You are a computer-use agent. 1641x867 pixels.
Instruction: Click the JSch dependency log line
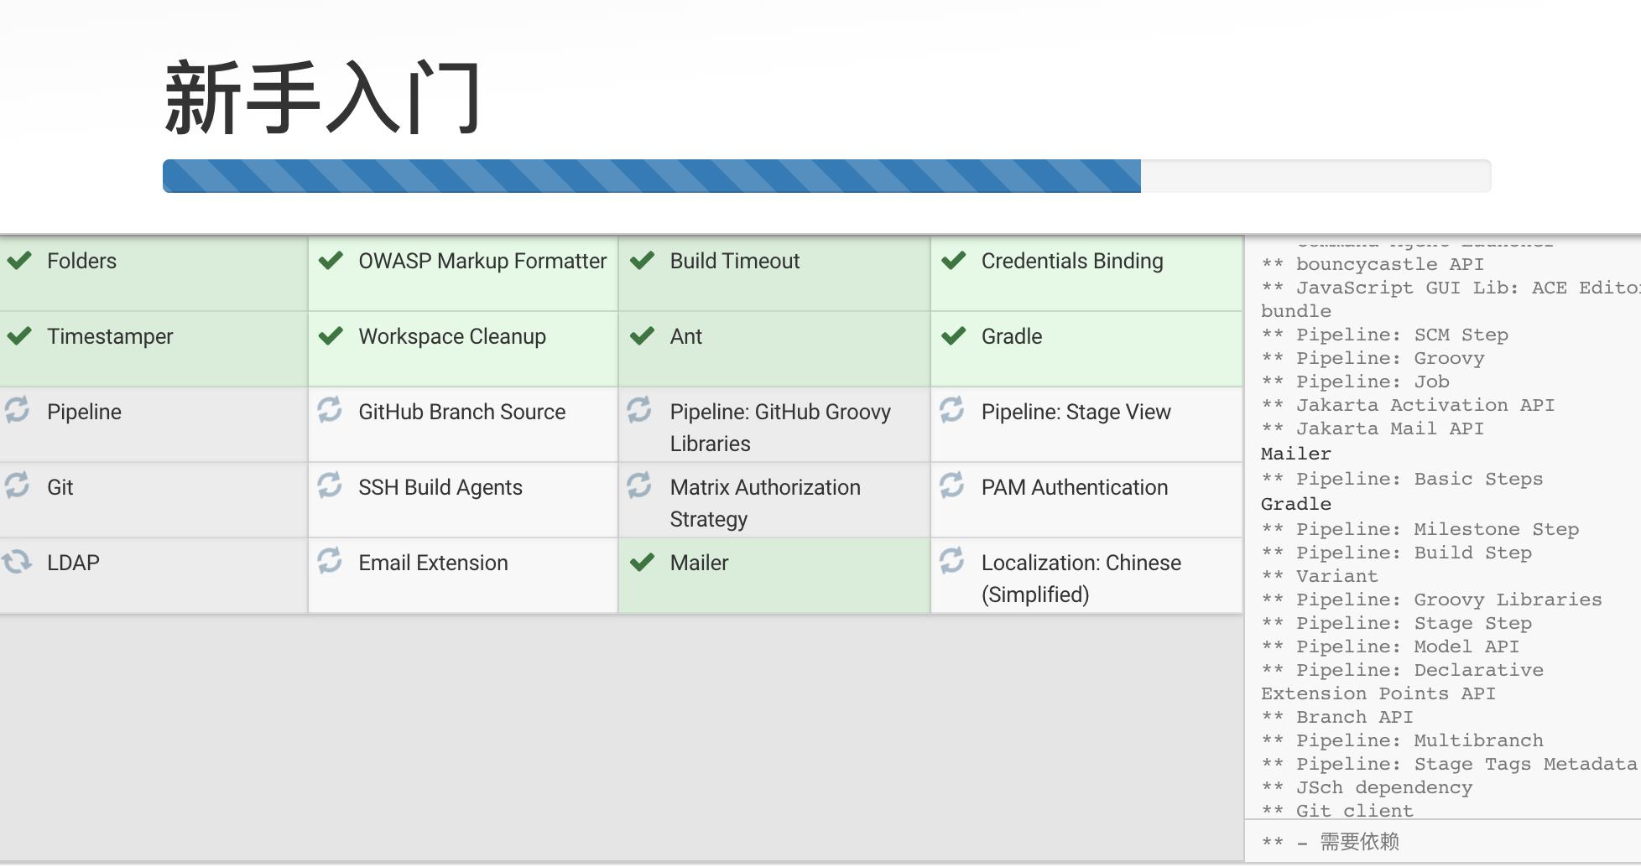[1367, 787]
